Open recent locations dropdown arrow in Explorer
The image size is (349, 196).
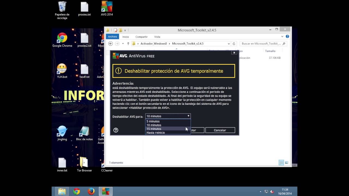click(x=123, y=44)
